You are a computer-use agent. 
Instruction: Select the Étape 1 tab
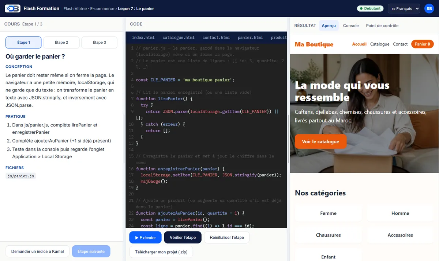23,42
